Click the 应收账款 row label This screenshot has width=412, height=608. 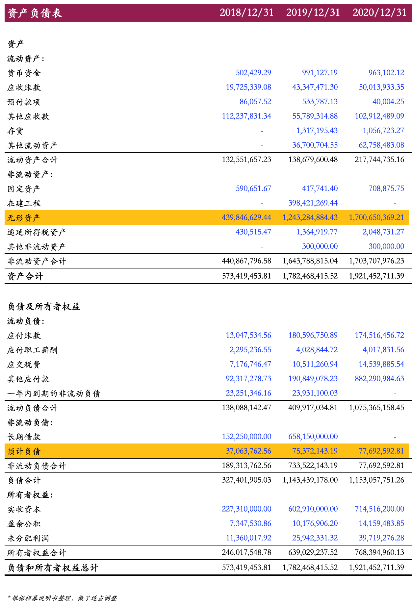[x=24, y=88]
